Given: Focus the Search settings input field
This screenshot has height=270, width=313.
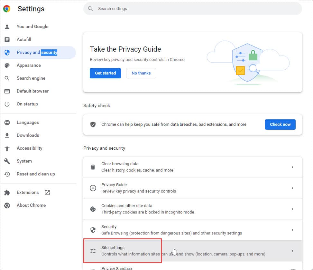Looking at the screenshot, I should tap(193, 9).
